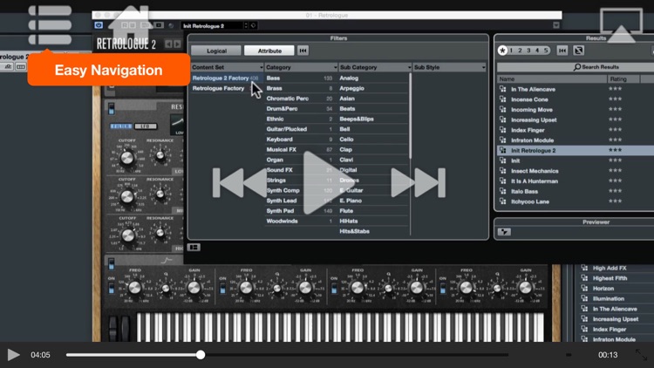Click the envelope curve icon above EQ section

(x=167, y=261)
